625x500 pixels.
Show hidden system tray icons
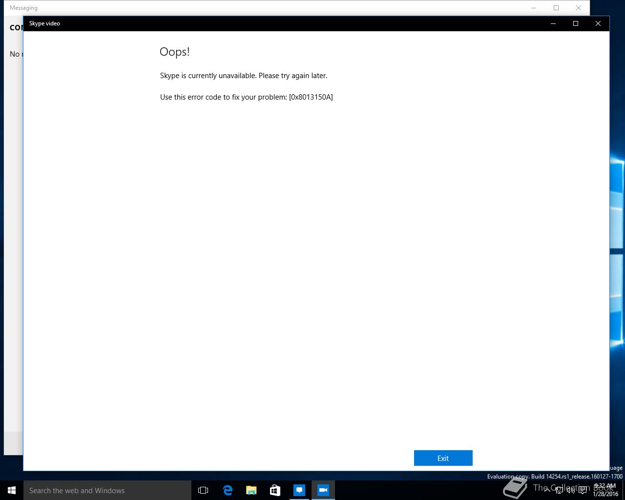pyautogui.click(x=547, y=490)
